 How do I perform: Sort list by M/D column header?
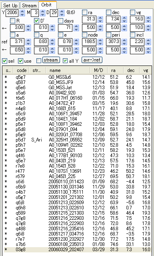click(99, 70)
